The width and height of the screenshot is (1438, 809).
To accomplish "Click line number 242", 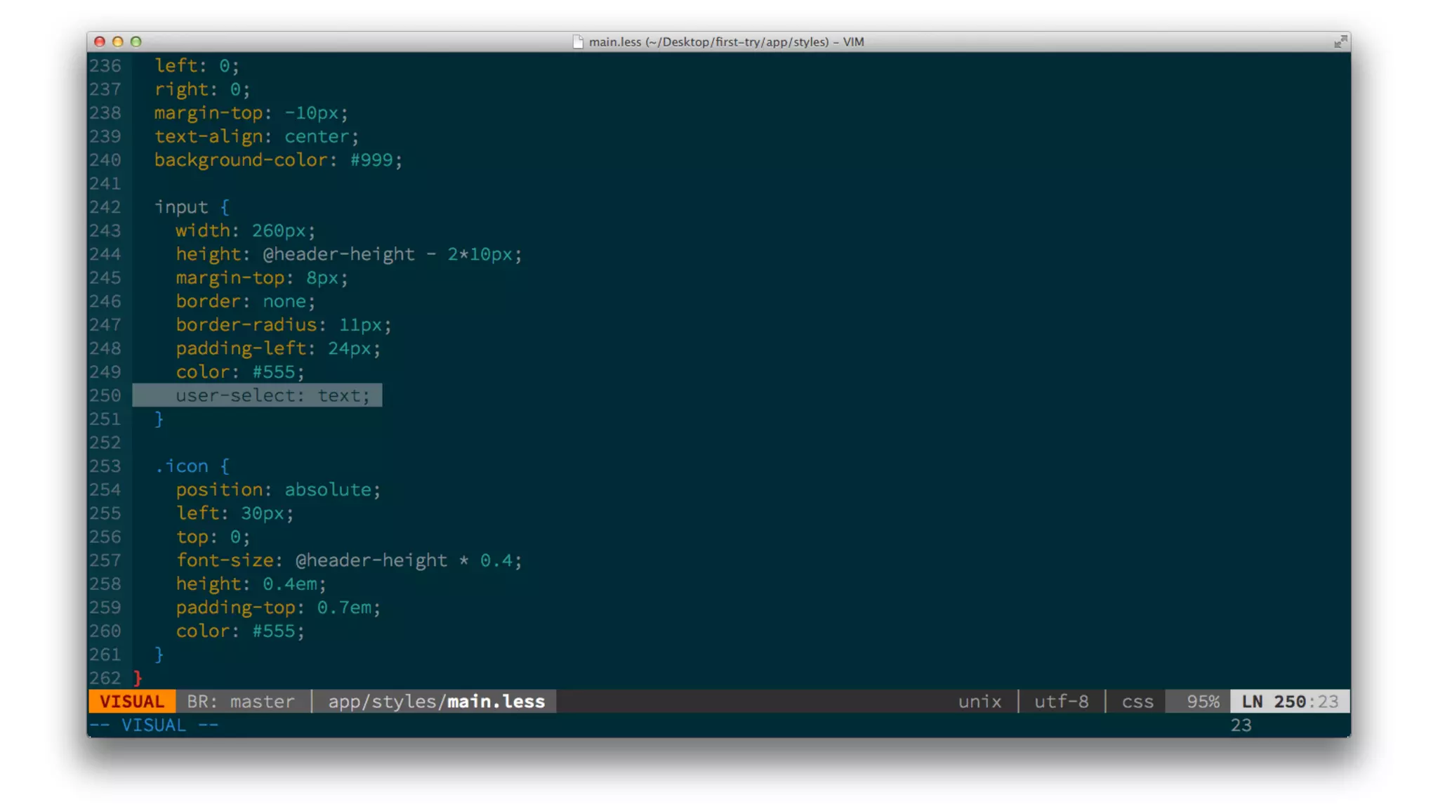I will tap(105, 207).
